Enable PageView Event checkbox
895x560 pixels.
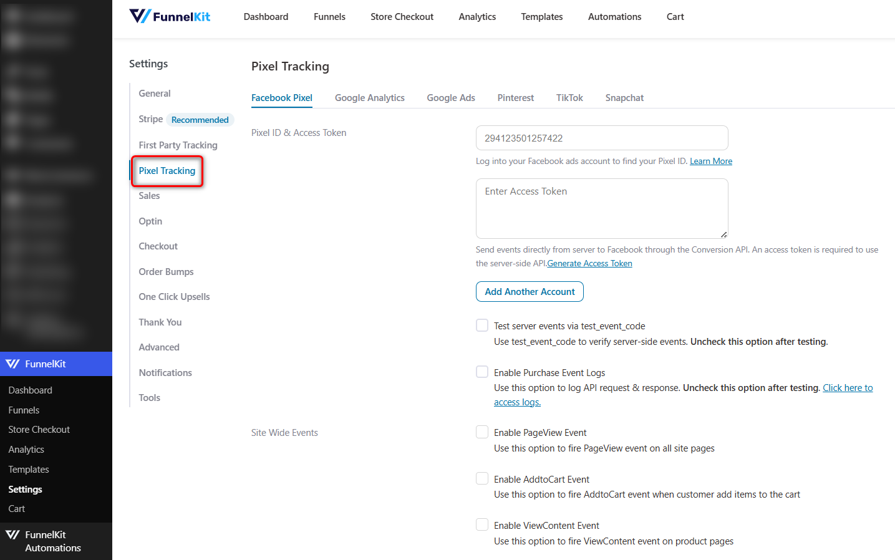[x=482, y=432]
